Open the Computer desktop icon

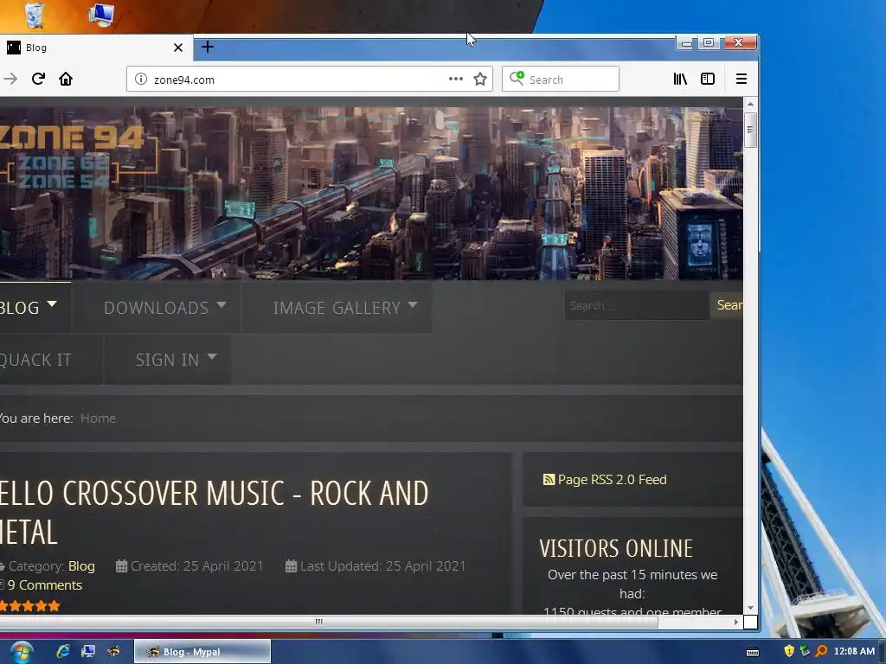tap(102, 14)
